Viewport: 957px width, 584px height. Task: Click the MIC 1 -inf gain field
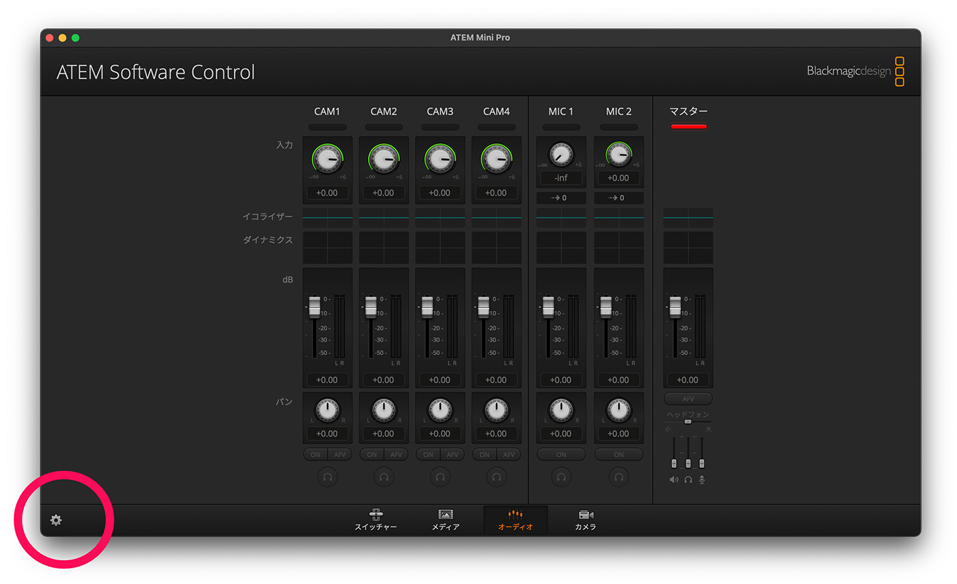tap(561, 178)
